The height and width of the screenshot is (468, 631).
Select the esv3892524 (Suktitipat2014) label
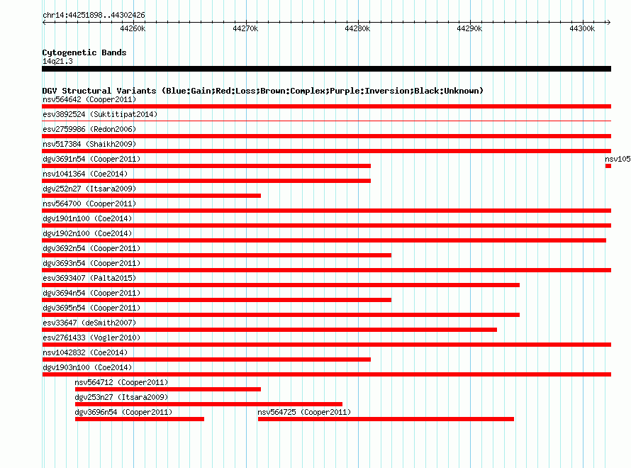pyautogui.click(x=100, y=114)
